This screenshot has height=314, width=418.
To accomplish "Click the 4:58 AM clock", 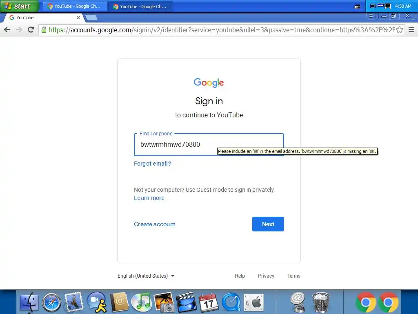I will pos(403,6).
